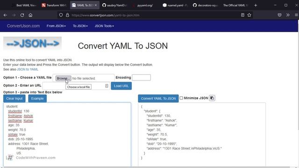Screen dimensions: 299x168
Task: Open the Pocket save icon
Action: click(279, 15)
